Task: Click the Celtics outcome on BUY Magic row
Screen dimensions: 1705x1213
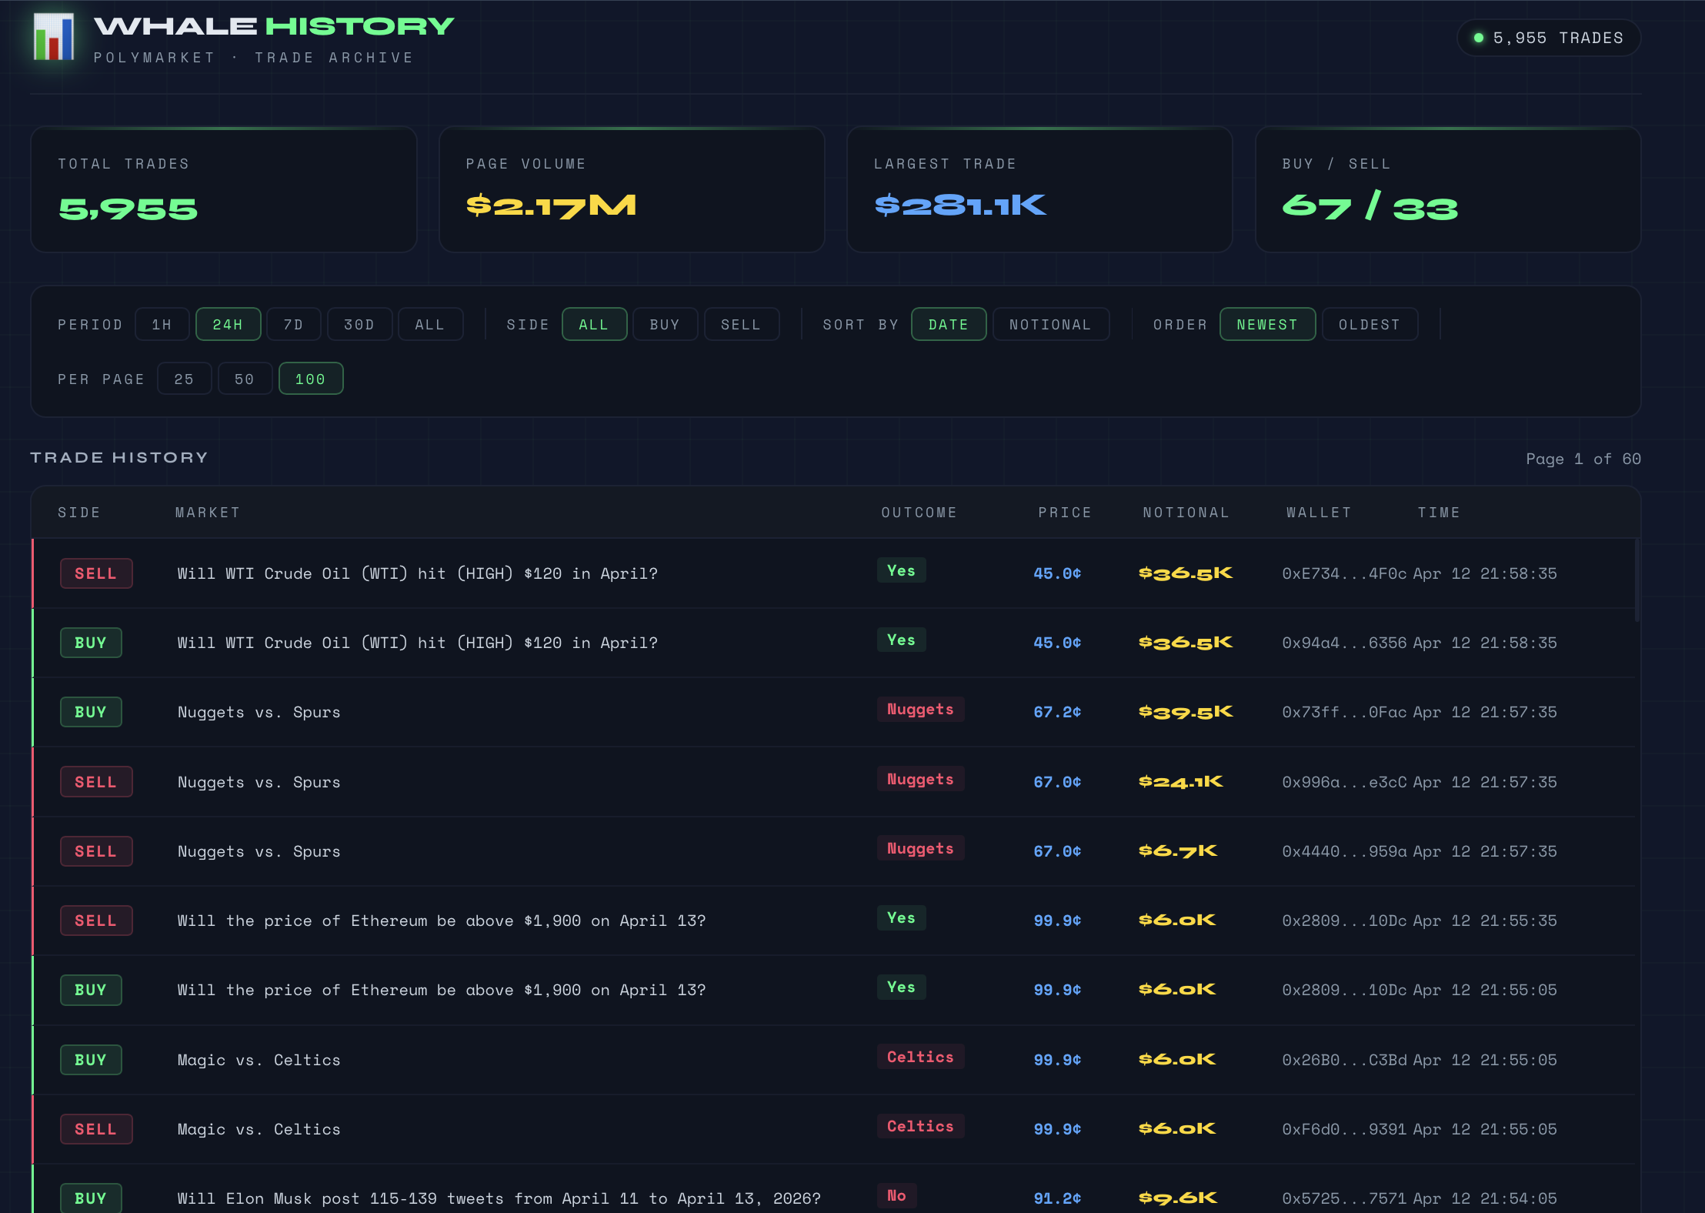Action: pyautogui.click(x=920, y=1057)
